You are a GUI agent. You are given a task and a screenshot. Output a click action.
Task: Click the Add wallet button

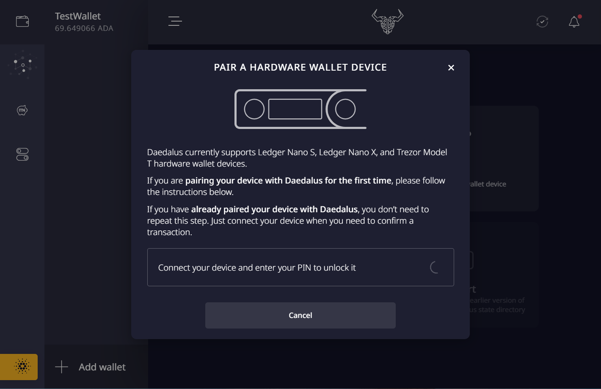(x=96, y=367)
